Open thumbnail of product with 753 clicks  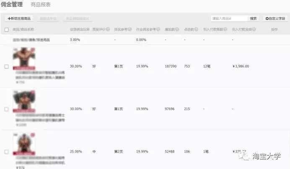pyautogui.click(x=24, y=59)
